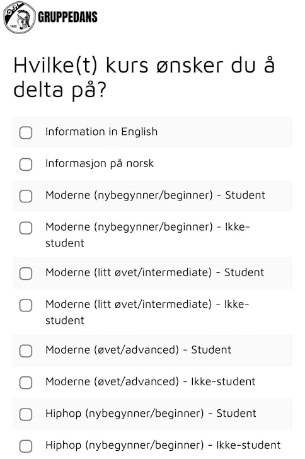Check the Informasjon på norsk checkbox
The height and width of the screenshot is (459, 305).
(x=26, y=164)
